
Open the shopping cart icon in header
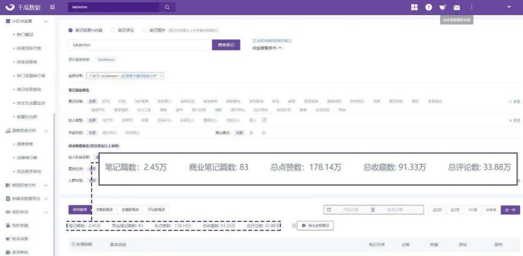(x=442, y=7)
